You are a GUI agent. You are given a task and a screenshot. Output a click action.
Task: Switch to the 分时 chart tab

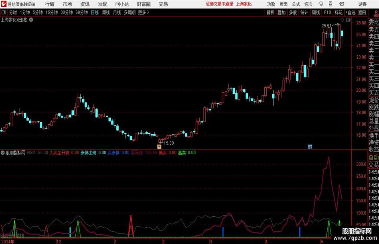(13, 12)
